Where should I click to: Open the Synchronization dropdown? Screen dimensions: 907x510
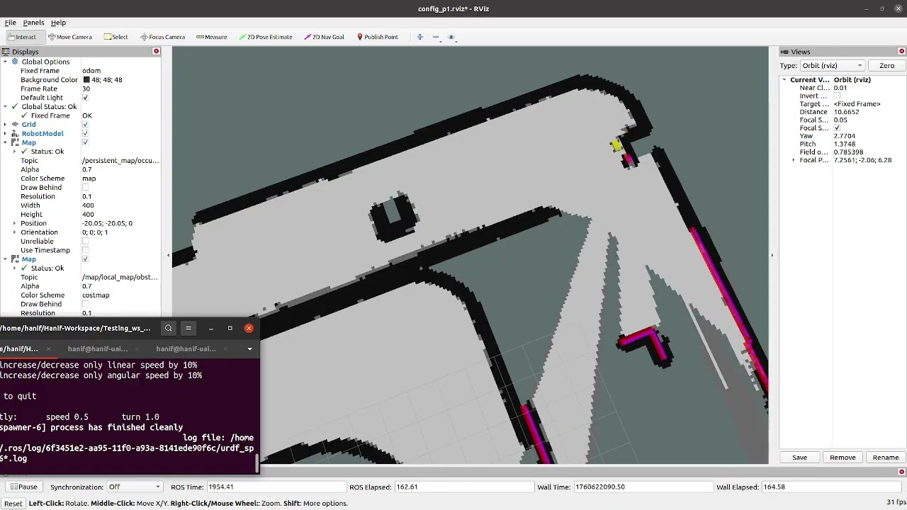pyautogui.click(x=135, y=487)
